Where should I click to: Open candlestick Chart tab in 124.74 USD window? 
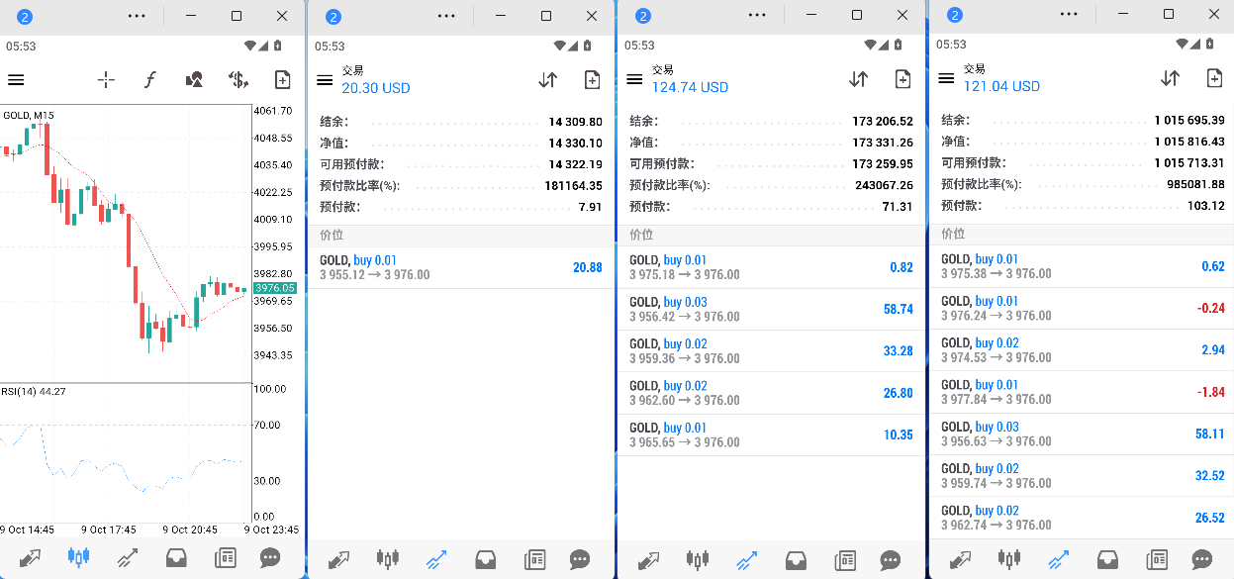point(699,560)
